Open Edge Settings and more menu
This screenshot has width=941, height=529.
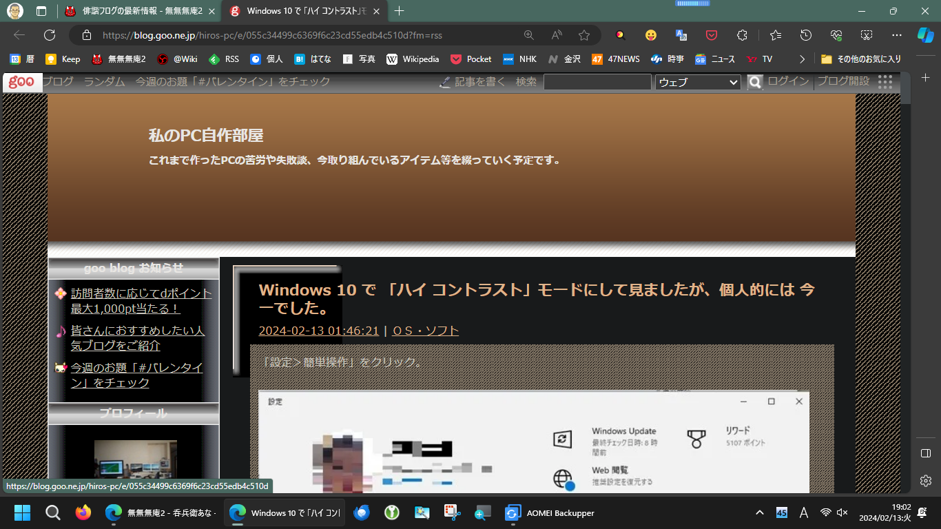coord(896,35)
